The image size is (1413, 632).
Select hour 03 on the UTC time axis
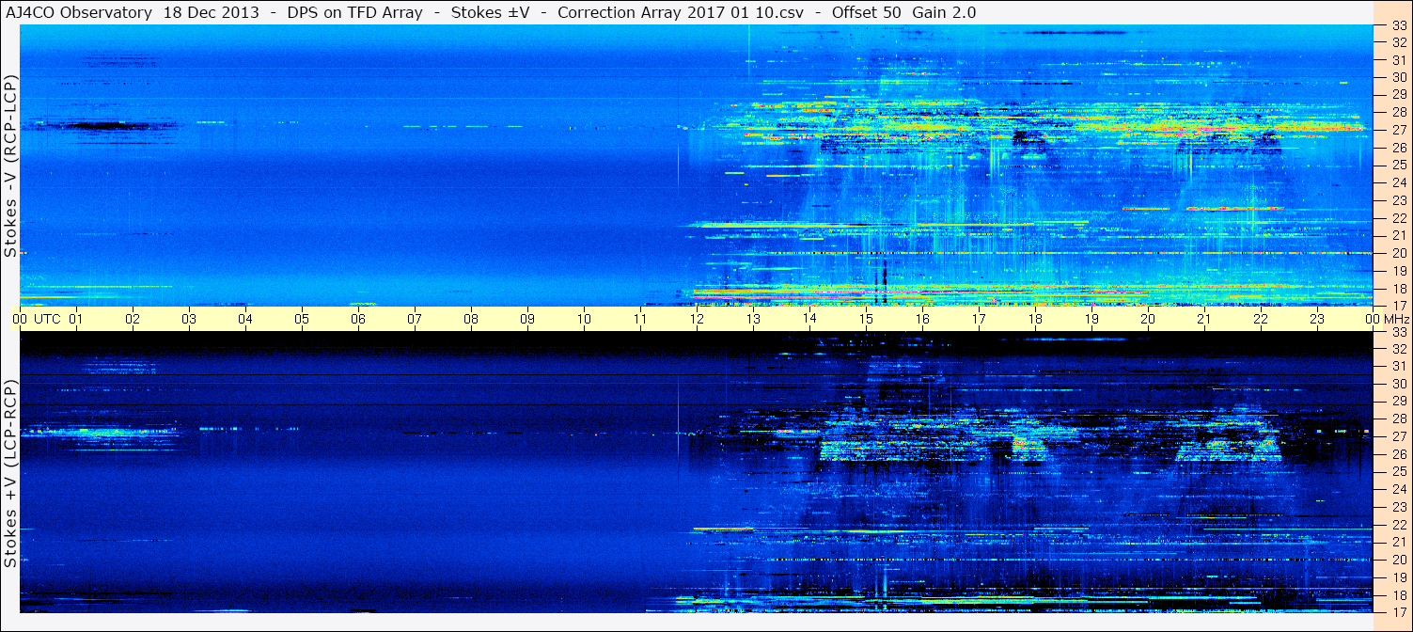click(189, 319)
